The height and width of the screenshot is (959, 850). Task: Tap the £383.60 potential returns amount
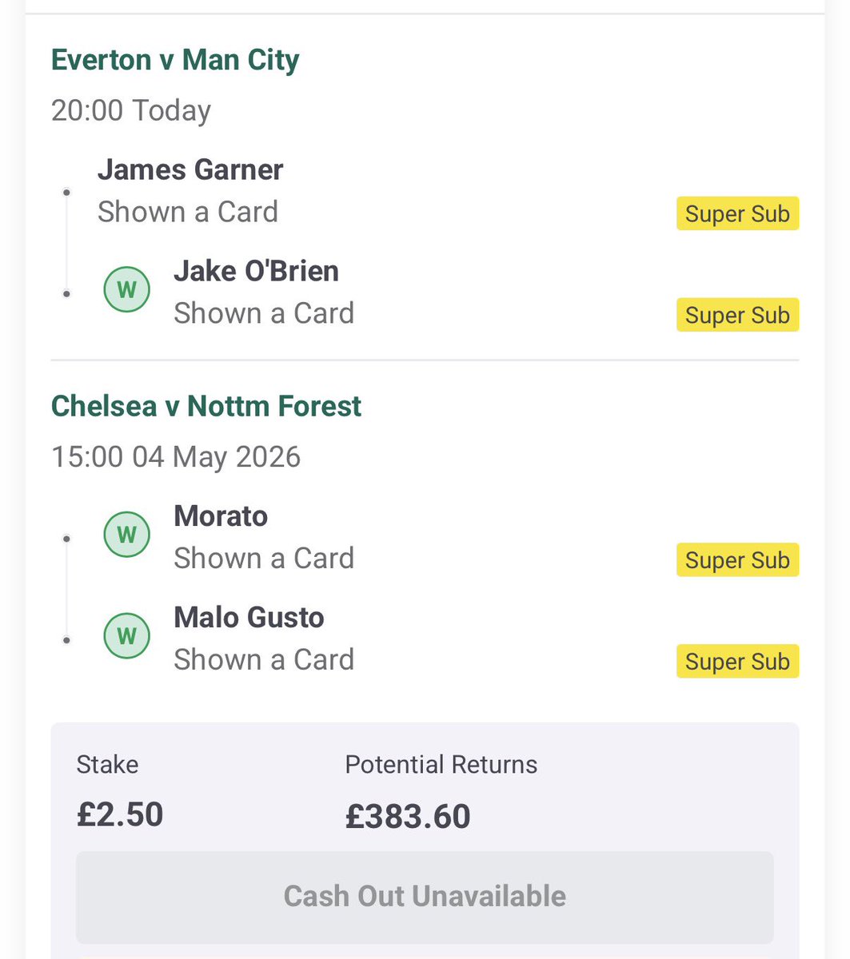[408, 816]
